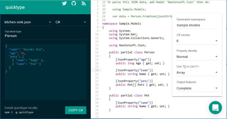Image resolution: width=227 pixels, height=119 pixels.
Task: Open the chat support bubble
Action: [215, 108]
